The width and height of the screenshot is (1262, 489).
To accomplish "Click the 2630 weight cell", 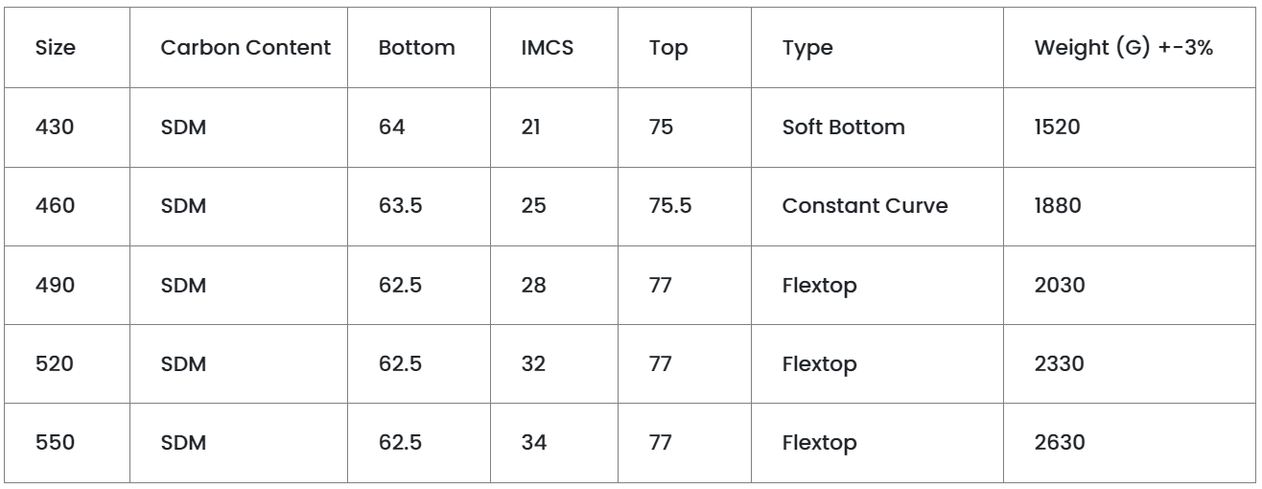I will tap(1057, 444).
